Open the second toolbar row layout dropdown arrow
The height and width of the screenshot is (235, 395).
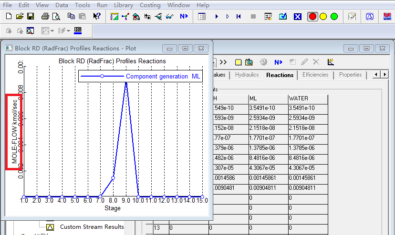(52, 31)
